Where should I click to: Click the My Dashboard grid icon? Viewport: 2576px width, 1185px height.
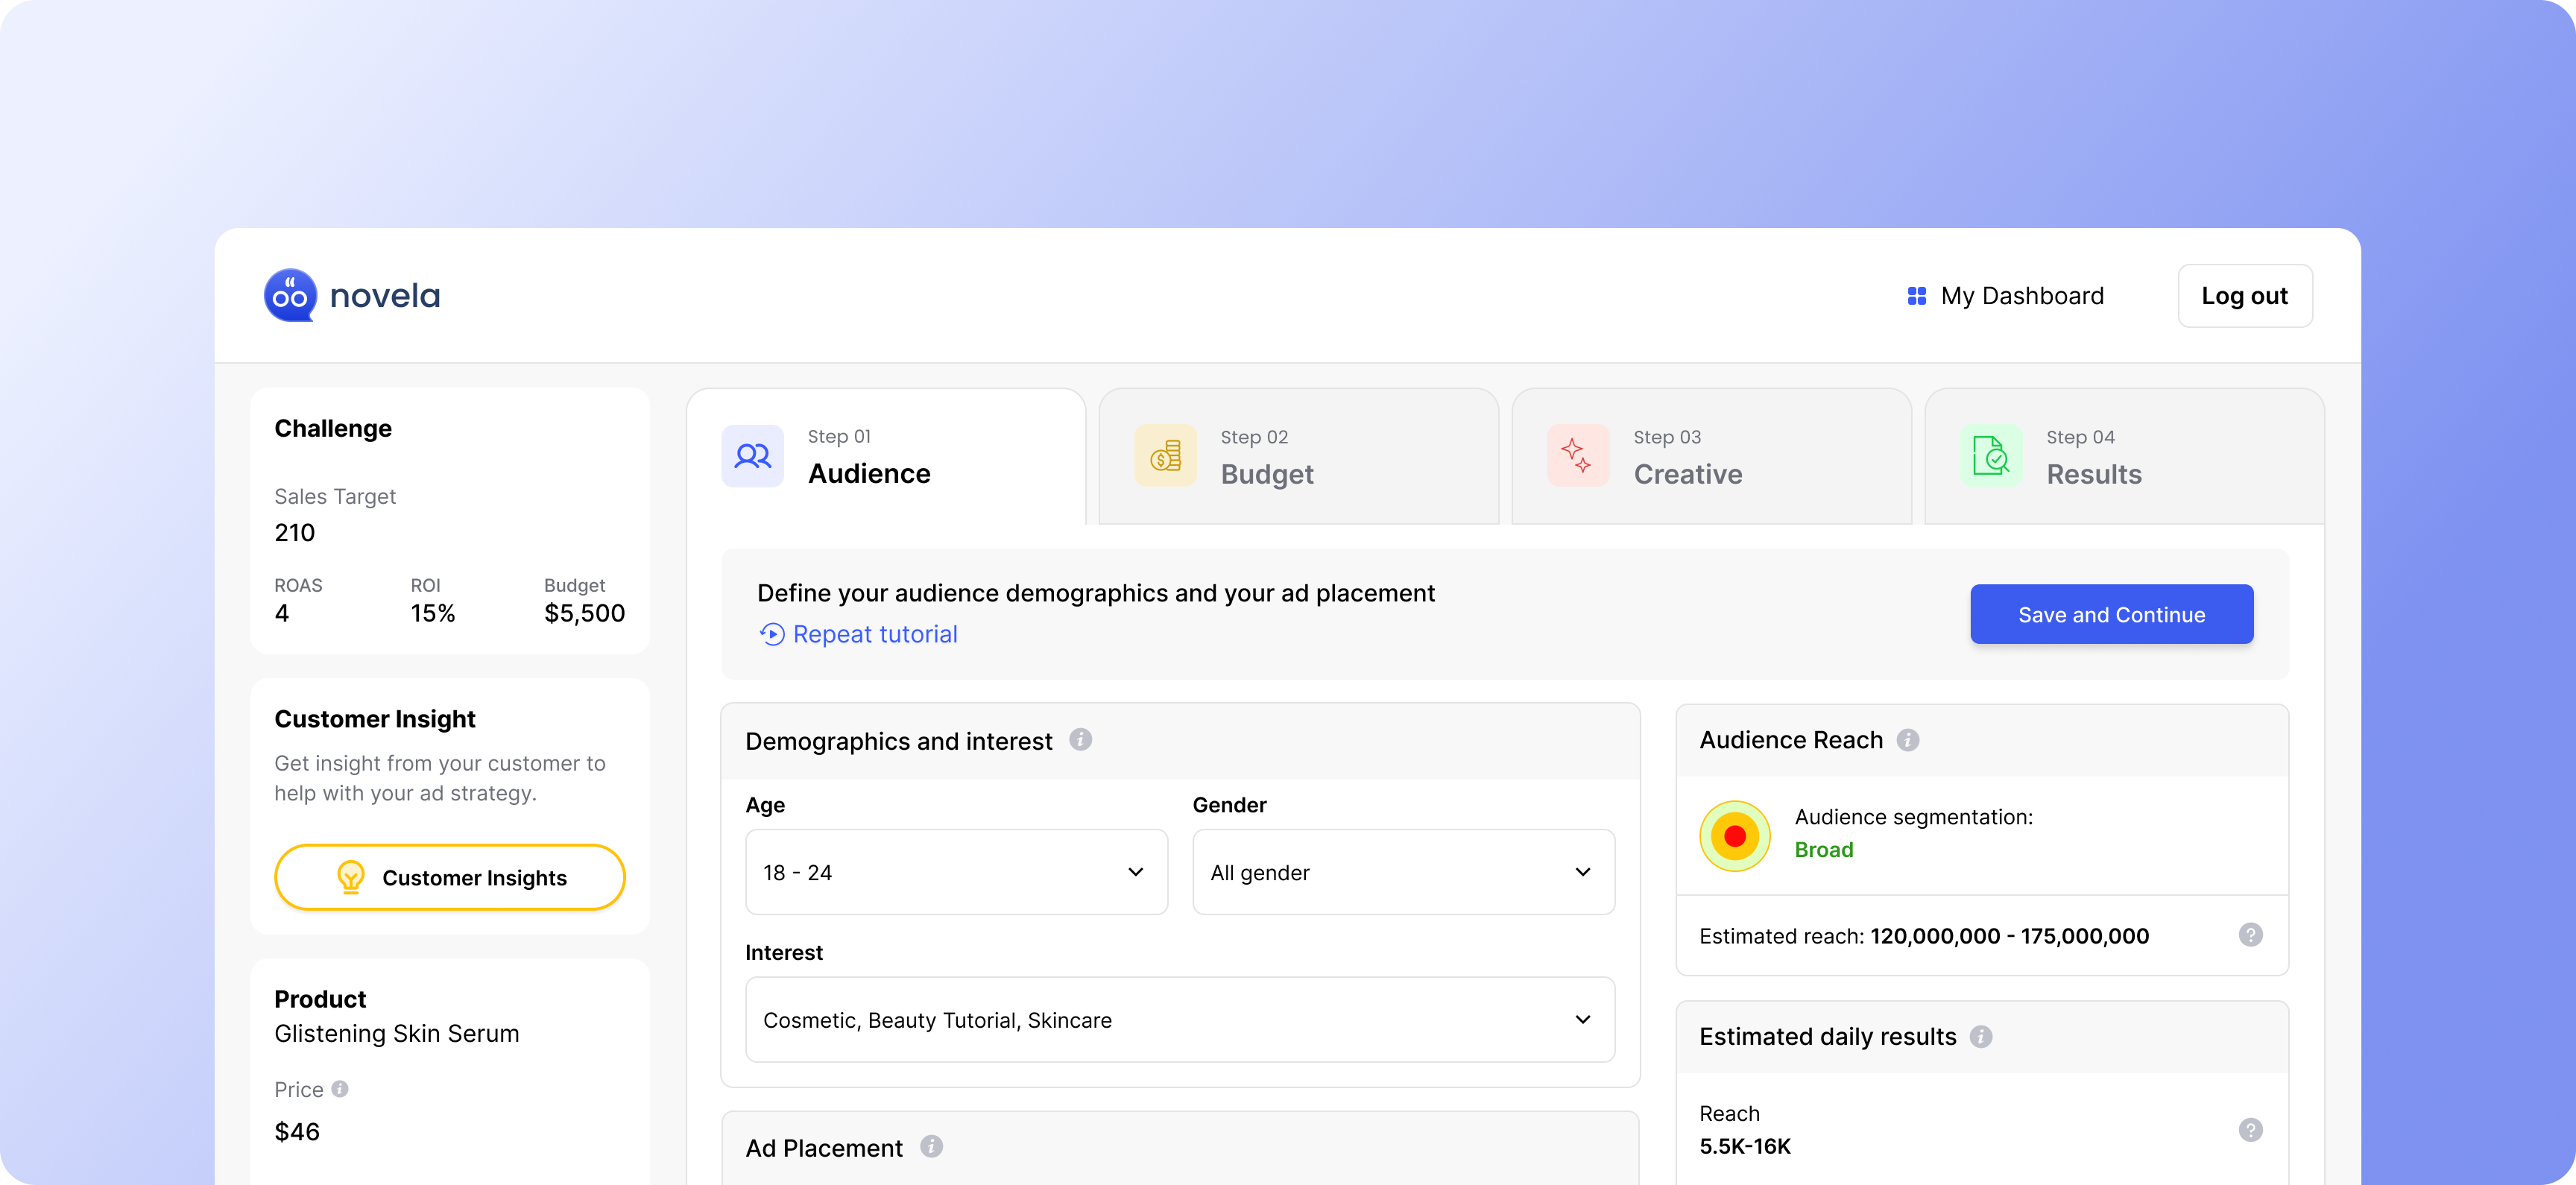1916,296
